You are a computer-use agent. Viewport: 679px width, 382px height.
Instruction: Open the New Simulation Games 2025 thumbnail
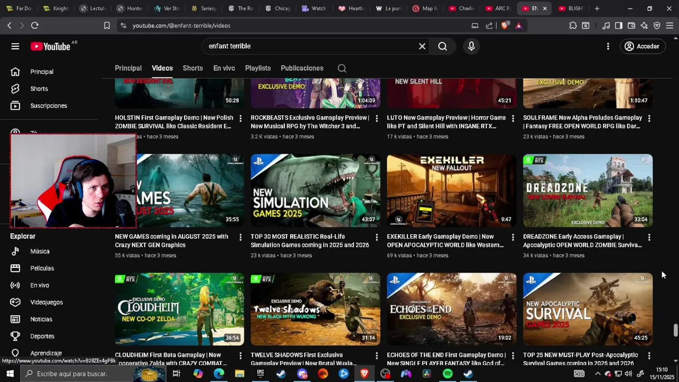316,190
